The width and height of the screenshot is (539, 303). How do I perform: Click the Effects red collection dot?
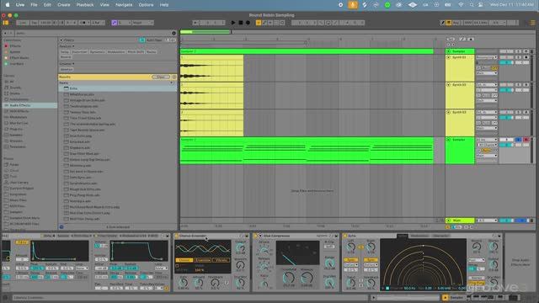click(6, 46)
